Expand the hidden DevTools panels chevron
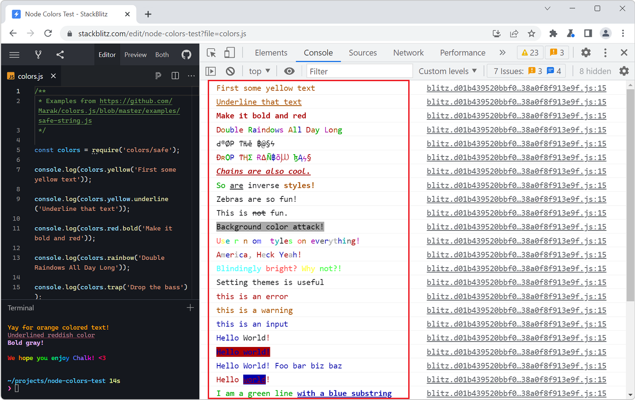This screenshot has width=635, height=400. (x=502, y=53)
